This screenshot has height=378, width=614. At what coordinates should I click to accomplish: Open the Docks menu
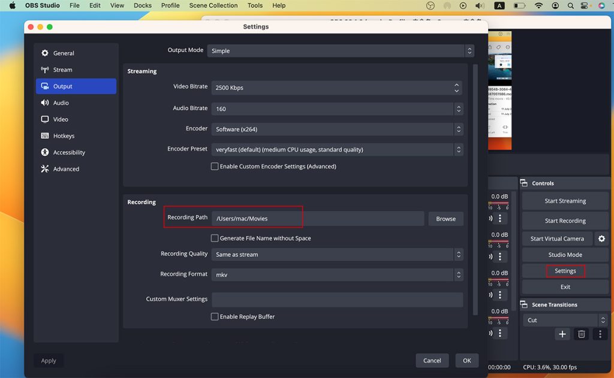[x=143, y=5]
